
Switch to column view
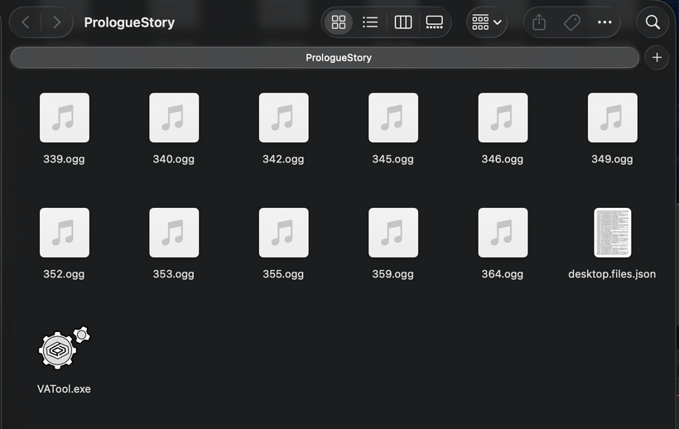pyautogui.click(x=403, y=22)
